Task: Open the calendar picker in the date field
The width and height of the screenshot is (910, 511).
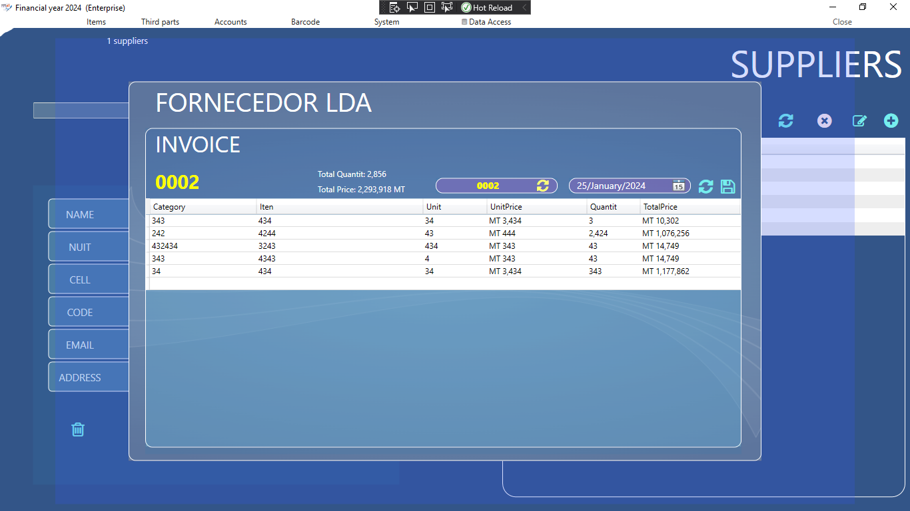Action: (678, 186)
